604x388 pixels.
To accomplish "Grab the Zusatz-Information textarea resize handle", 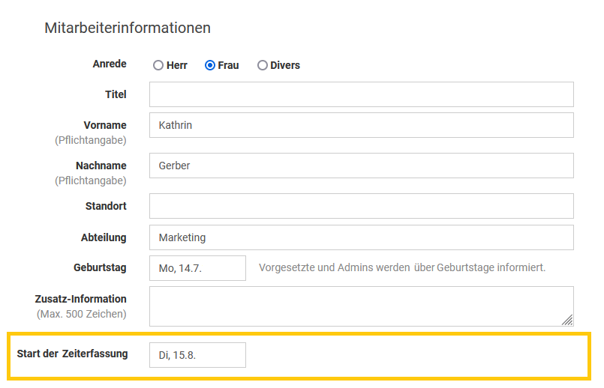I will [568, 320].
